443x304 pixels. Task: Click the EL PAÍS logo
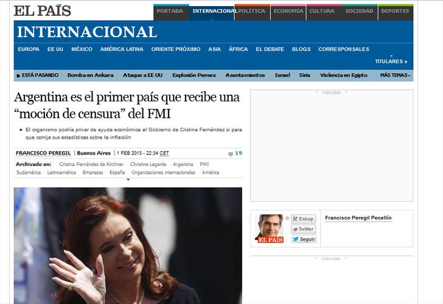(x=43, y=11)
